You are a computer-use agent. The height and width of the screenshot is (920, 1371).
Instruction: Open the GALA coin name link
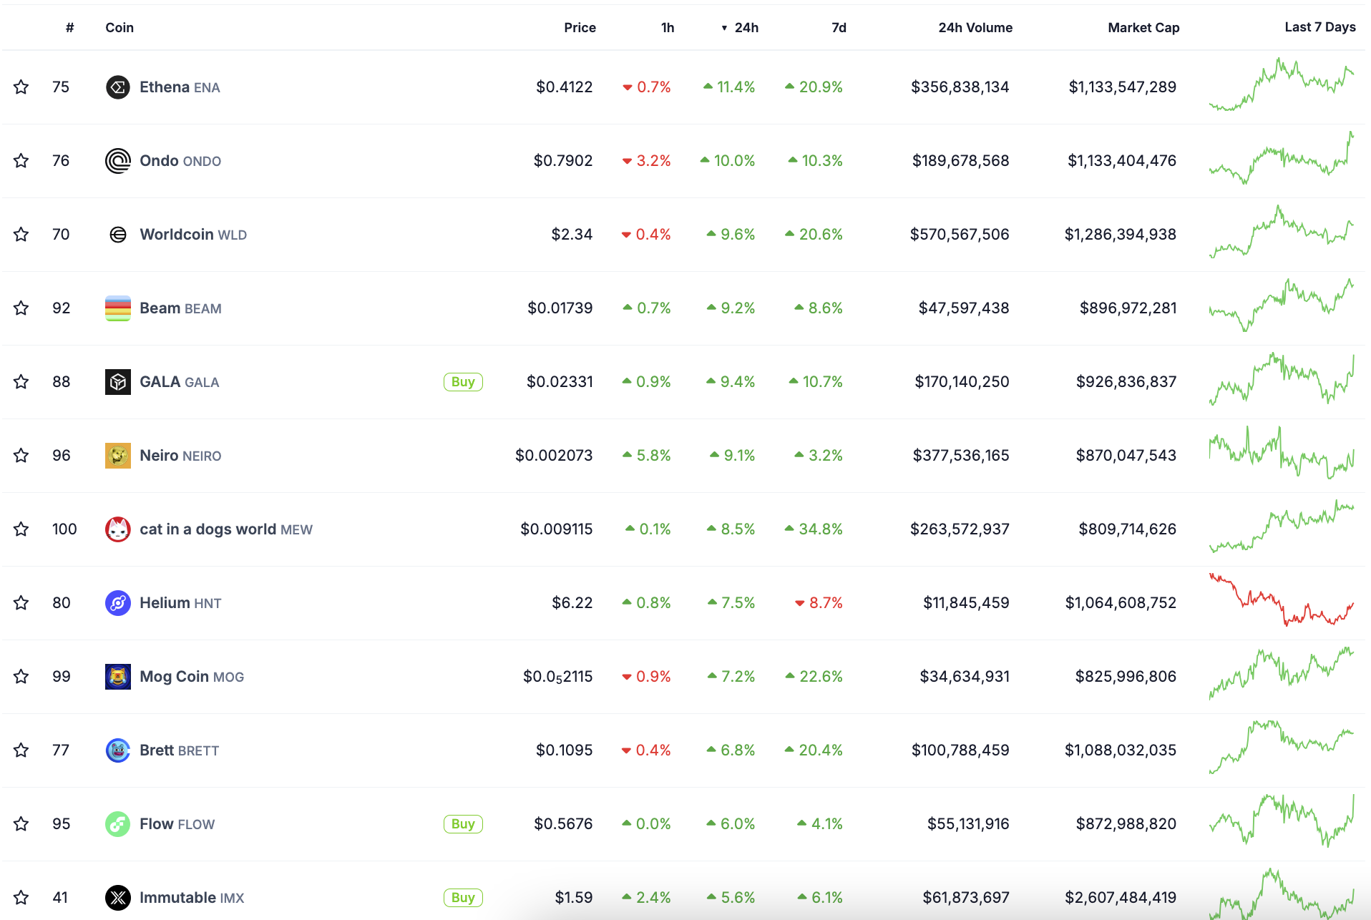tap(180, 382)
